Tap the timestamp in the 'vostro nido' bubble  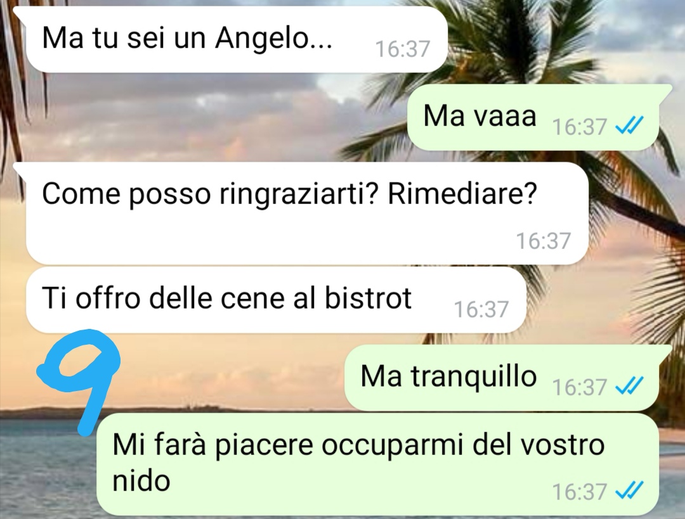579,492
